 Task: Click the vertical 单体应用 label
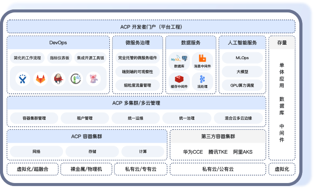pyautogui.click(x=282, y=76)
